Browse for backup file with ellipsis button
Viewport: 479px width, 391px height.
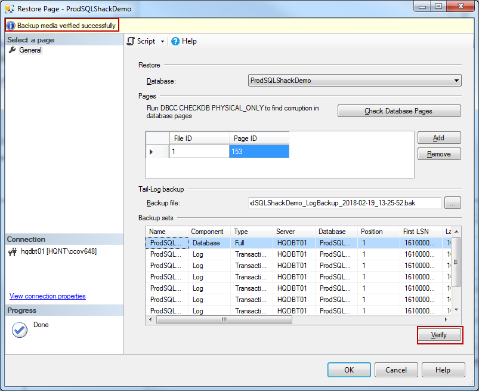click(x=453, y=204)
